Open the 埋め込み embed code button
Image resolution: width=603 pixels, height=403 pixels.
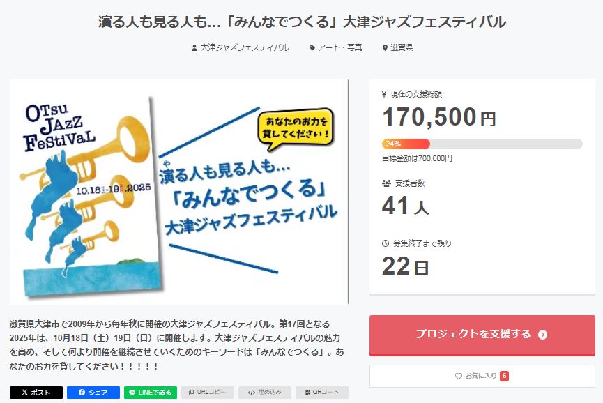[265, 393]
